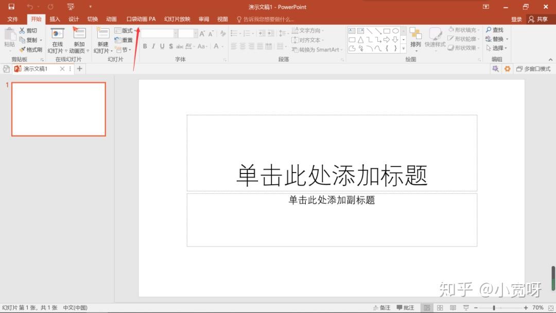Toggle bold formatting

click(145, 46)
